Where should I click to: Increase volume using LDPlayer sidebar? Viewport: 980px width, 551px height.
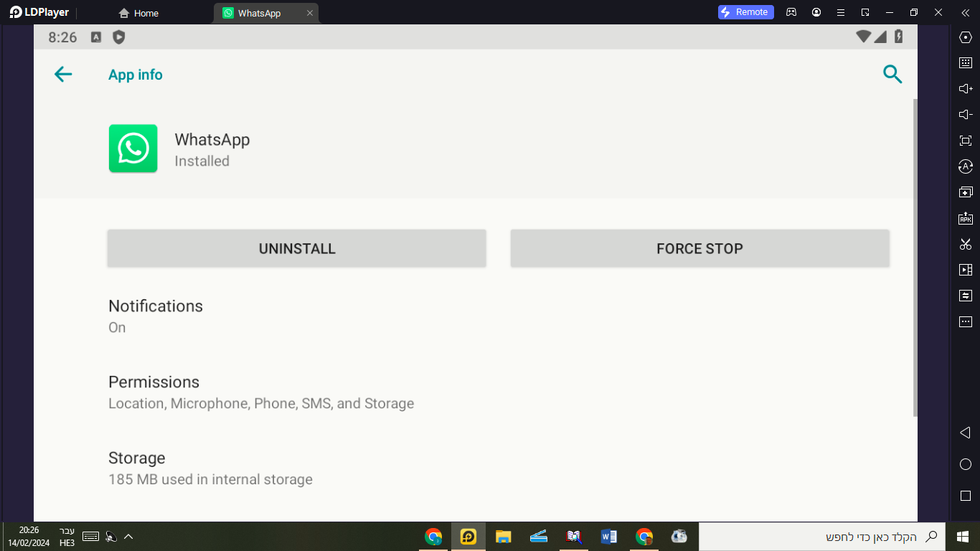point(966,89)
